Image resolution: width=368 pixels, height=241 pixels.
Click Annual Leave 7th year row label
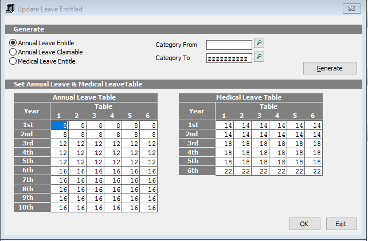click(32, 180)
